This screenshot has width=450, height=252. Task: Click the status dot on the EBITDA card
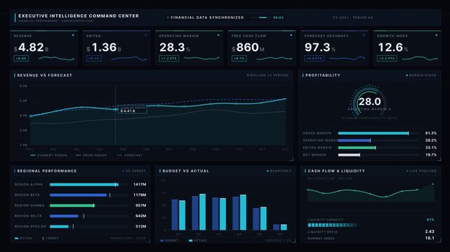146,35
